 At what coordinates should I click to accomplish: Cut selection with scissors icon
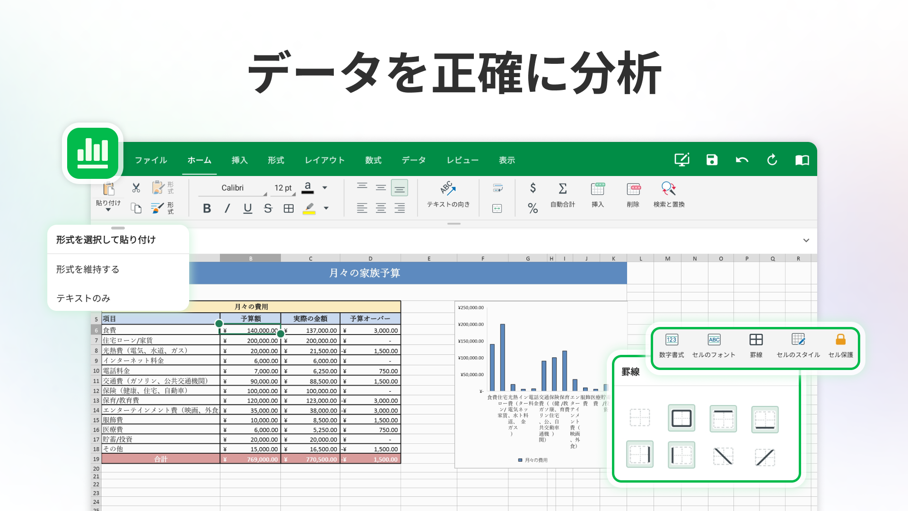coord(136,188)
